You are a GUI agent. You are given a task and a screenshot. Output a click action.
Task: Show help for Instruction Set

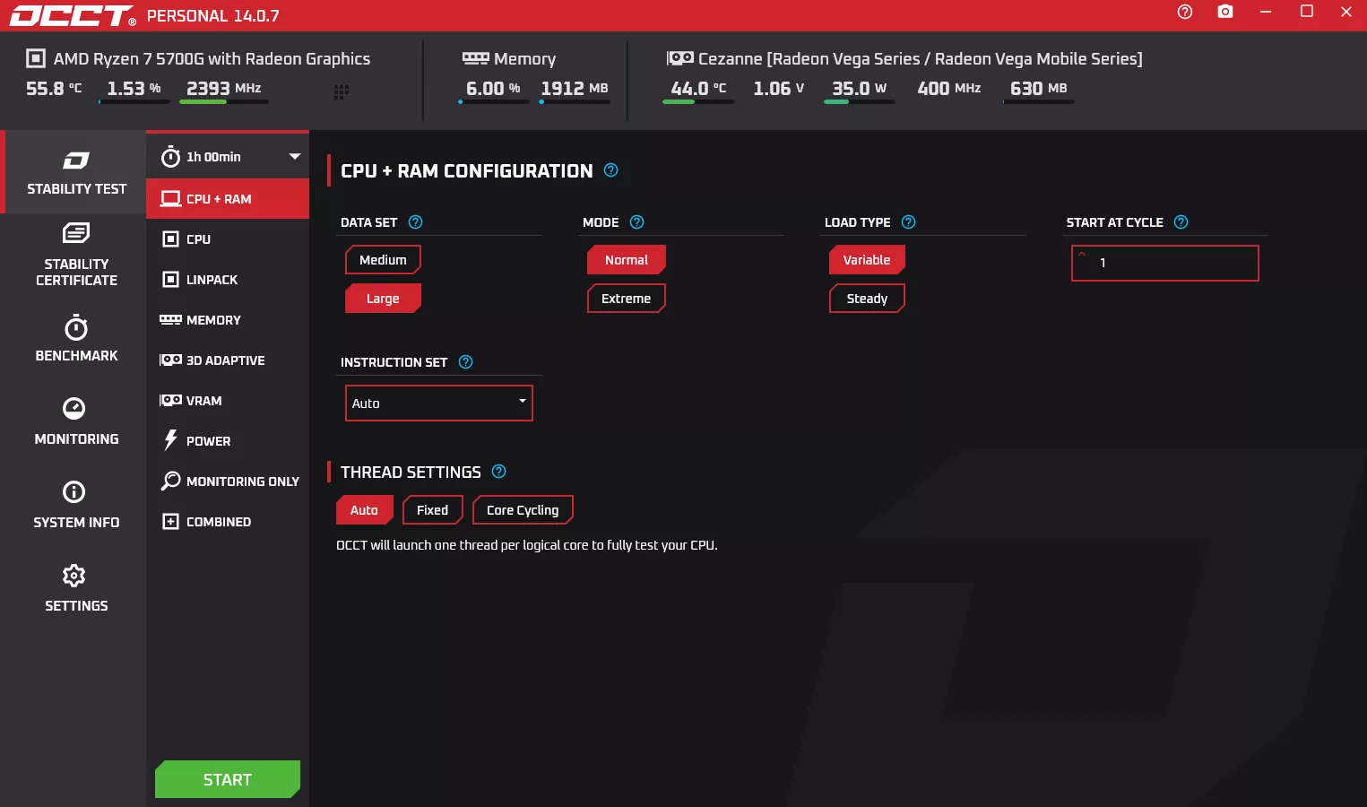(466, 362)
